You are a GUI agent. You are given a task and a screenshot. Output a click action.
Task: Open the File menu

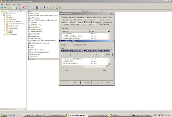[2, 4]
